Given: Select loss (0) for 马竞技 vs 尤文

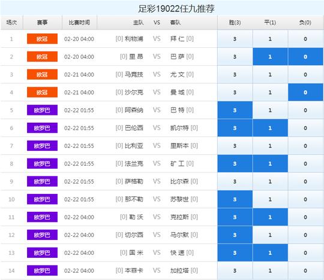Looking at the screenshot, I should pyautogui.click(x=305, y=74).
